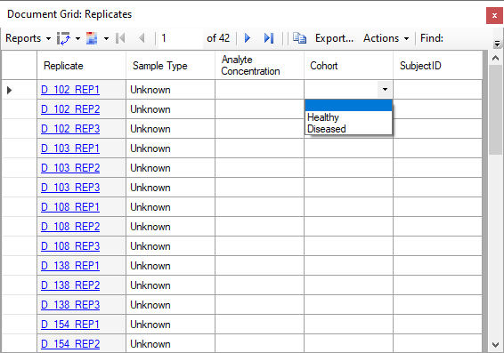Open the D_103_REP1 replicate link
The width and height of the screenshot is (504, 353).
(x=70, y=148)
